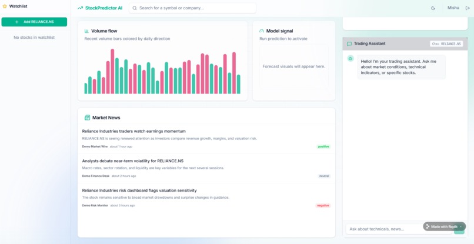Click the Volume flow panel title
This screenshot has height=244, width=474.
click(x=104, y=31)
